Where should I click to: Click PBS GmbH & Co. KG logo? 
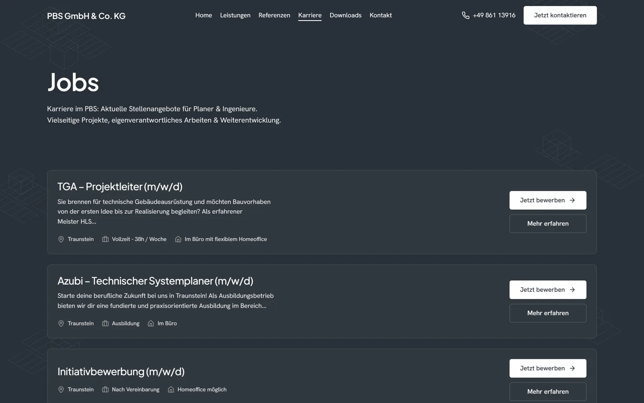click(x=86, y=16)
